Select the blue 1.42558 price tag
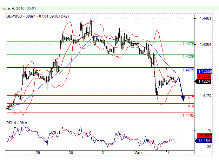The height and width of the screenshot is (160, 219). (204, 71)
